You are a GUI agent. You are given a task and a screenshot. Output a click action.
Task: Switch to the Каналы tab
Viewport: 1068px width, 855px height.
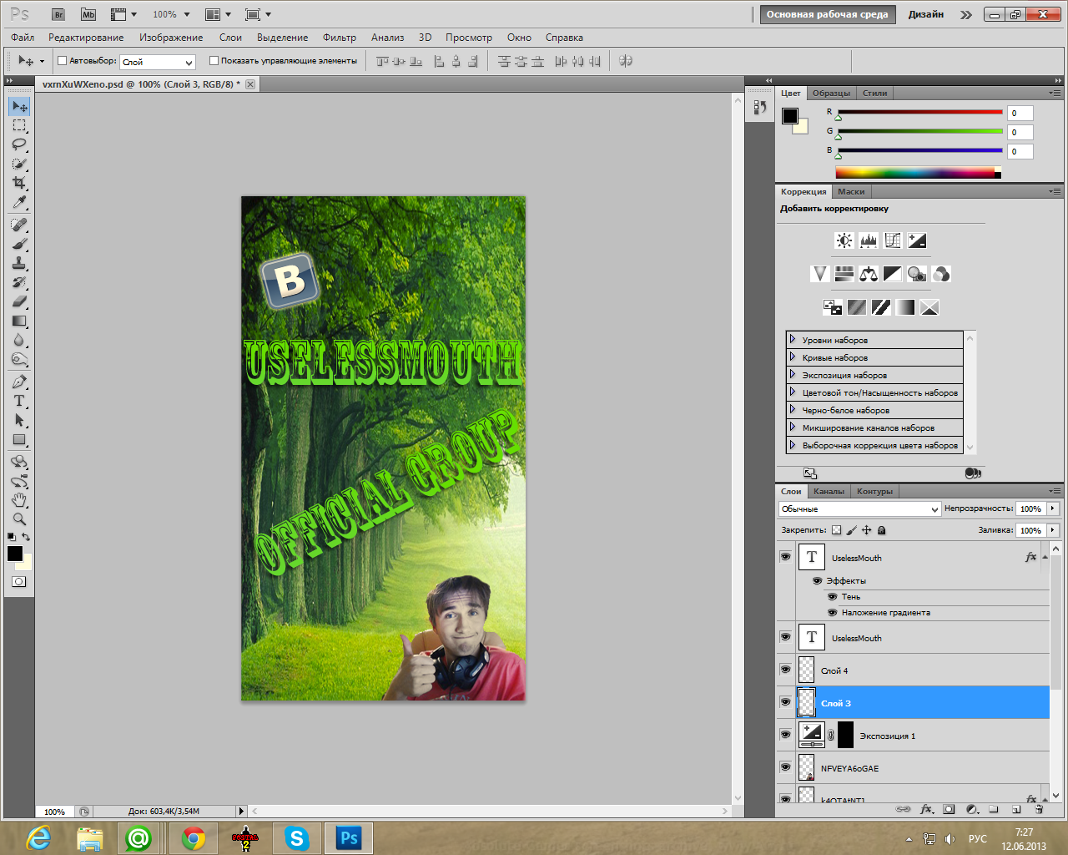click(829, 491)
